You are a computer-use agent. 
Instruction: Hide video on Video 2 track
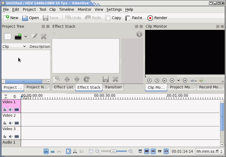pyautogui.click(x=17, y=123)
